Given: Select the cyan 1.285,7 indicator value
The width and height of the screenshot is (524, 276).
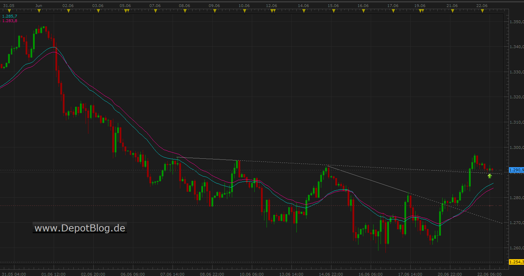Looking at the screenshot, I should pos(9,16).
